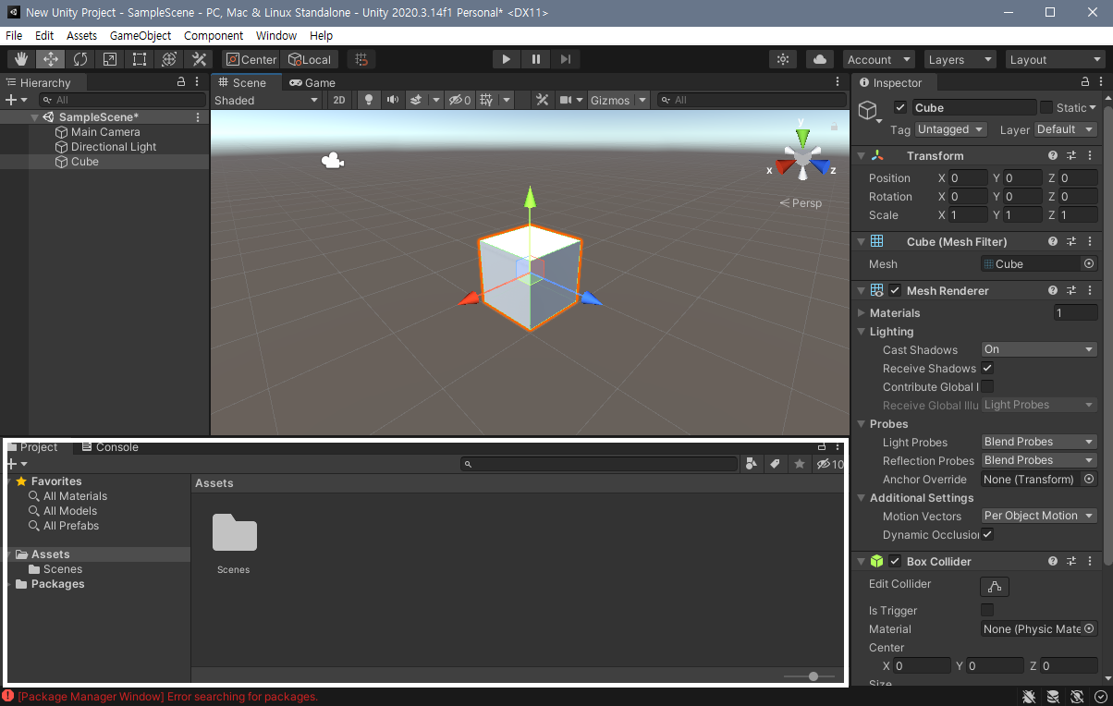Open Mesh object picker circle
Viewport: 1113px width, 706px height.
tap(1089, 263)
